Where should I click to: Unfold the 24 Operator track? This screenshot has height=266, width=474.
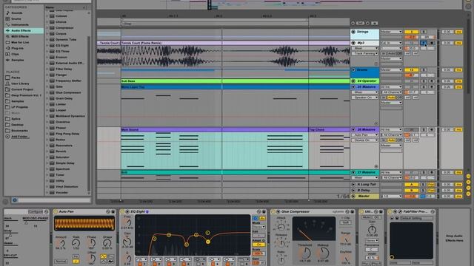(353, 81)
